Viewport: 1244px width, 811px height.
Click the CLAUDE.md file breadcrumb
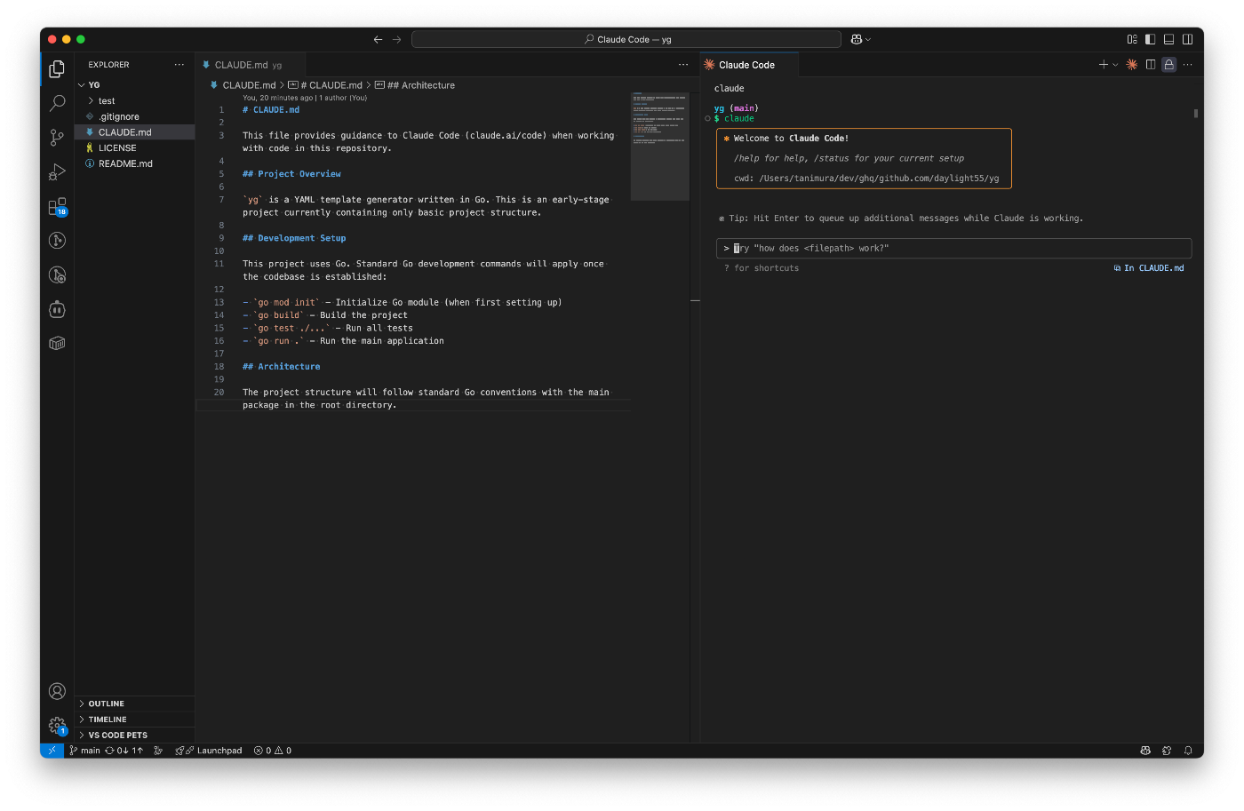[x=243, y=85]
